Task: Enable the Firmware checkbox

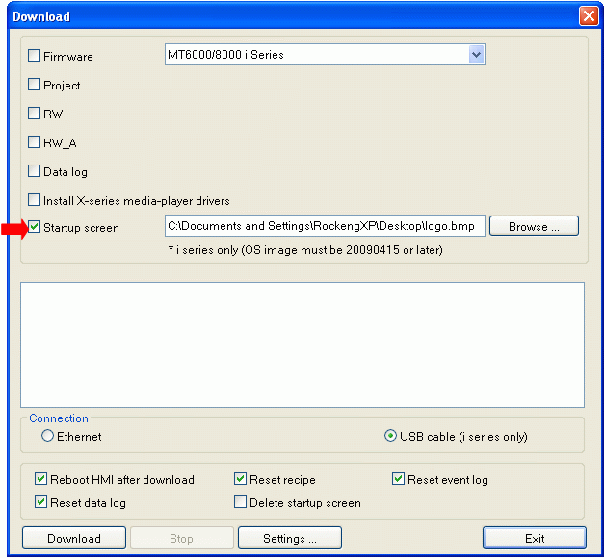Action: pyautogui.click(x=34, y=56)
